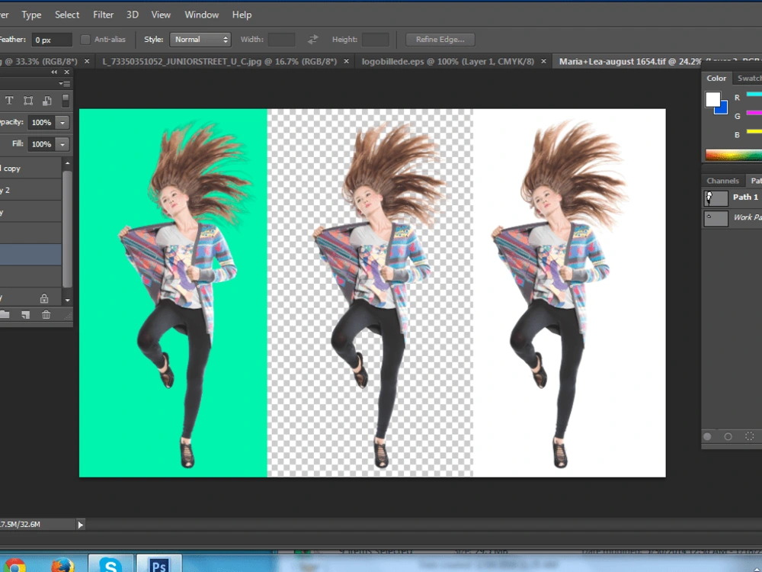Click the Width input field
762x572 pixels.
[x=281, y=40]
